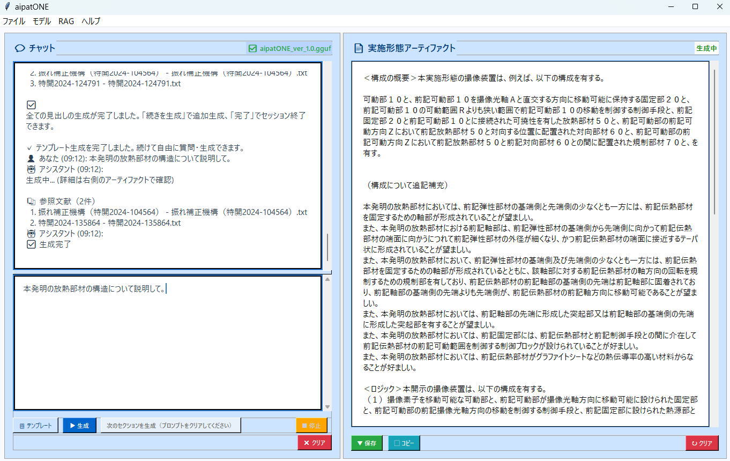
Task: Click the standalone checkmark icon above 全ての見出しの生成が完了しました
Action: point(31,105)
